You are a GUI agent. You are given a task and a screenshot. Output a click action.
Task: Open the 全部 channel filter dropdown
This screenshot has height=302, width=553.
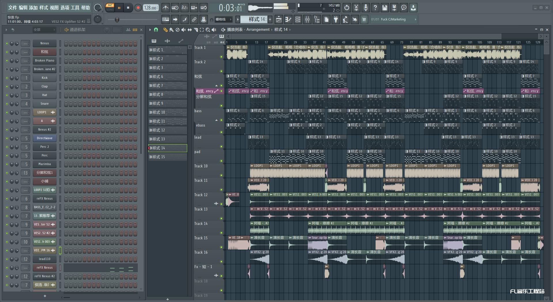(x=44, y=30)
